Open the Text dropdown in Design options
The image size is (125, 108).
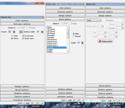[x=94, y=20]
